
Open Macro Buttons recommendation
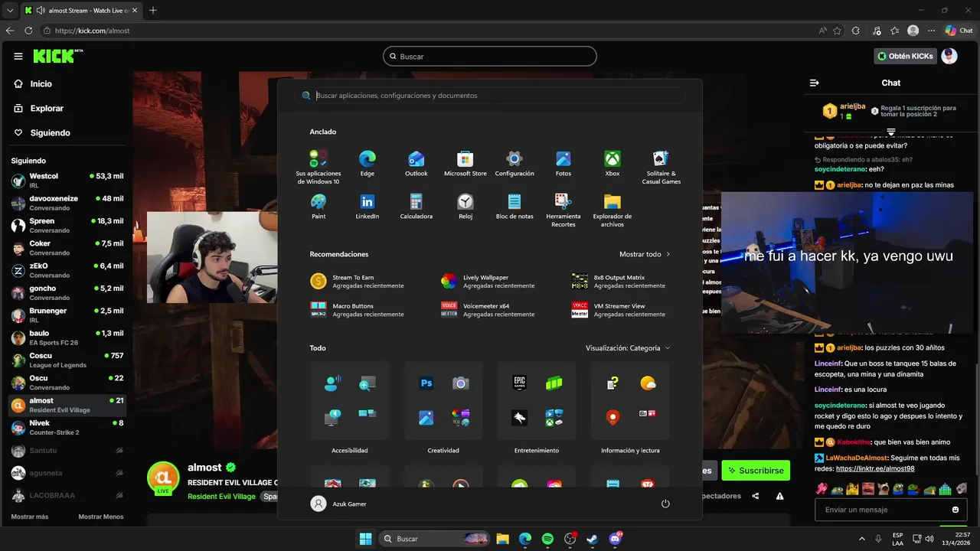(x=358, y=309)
